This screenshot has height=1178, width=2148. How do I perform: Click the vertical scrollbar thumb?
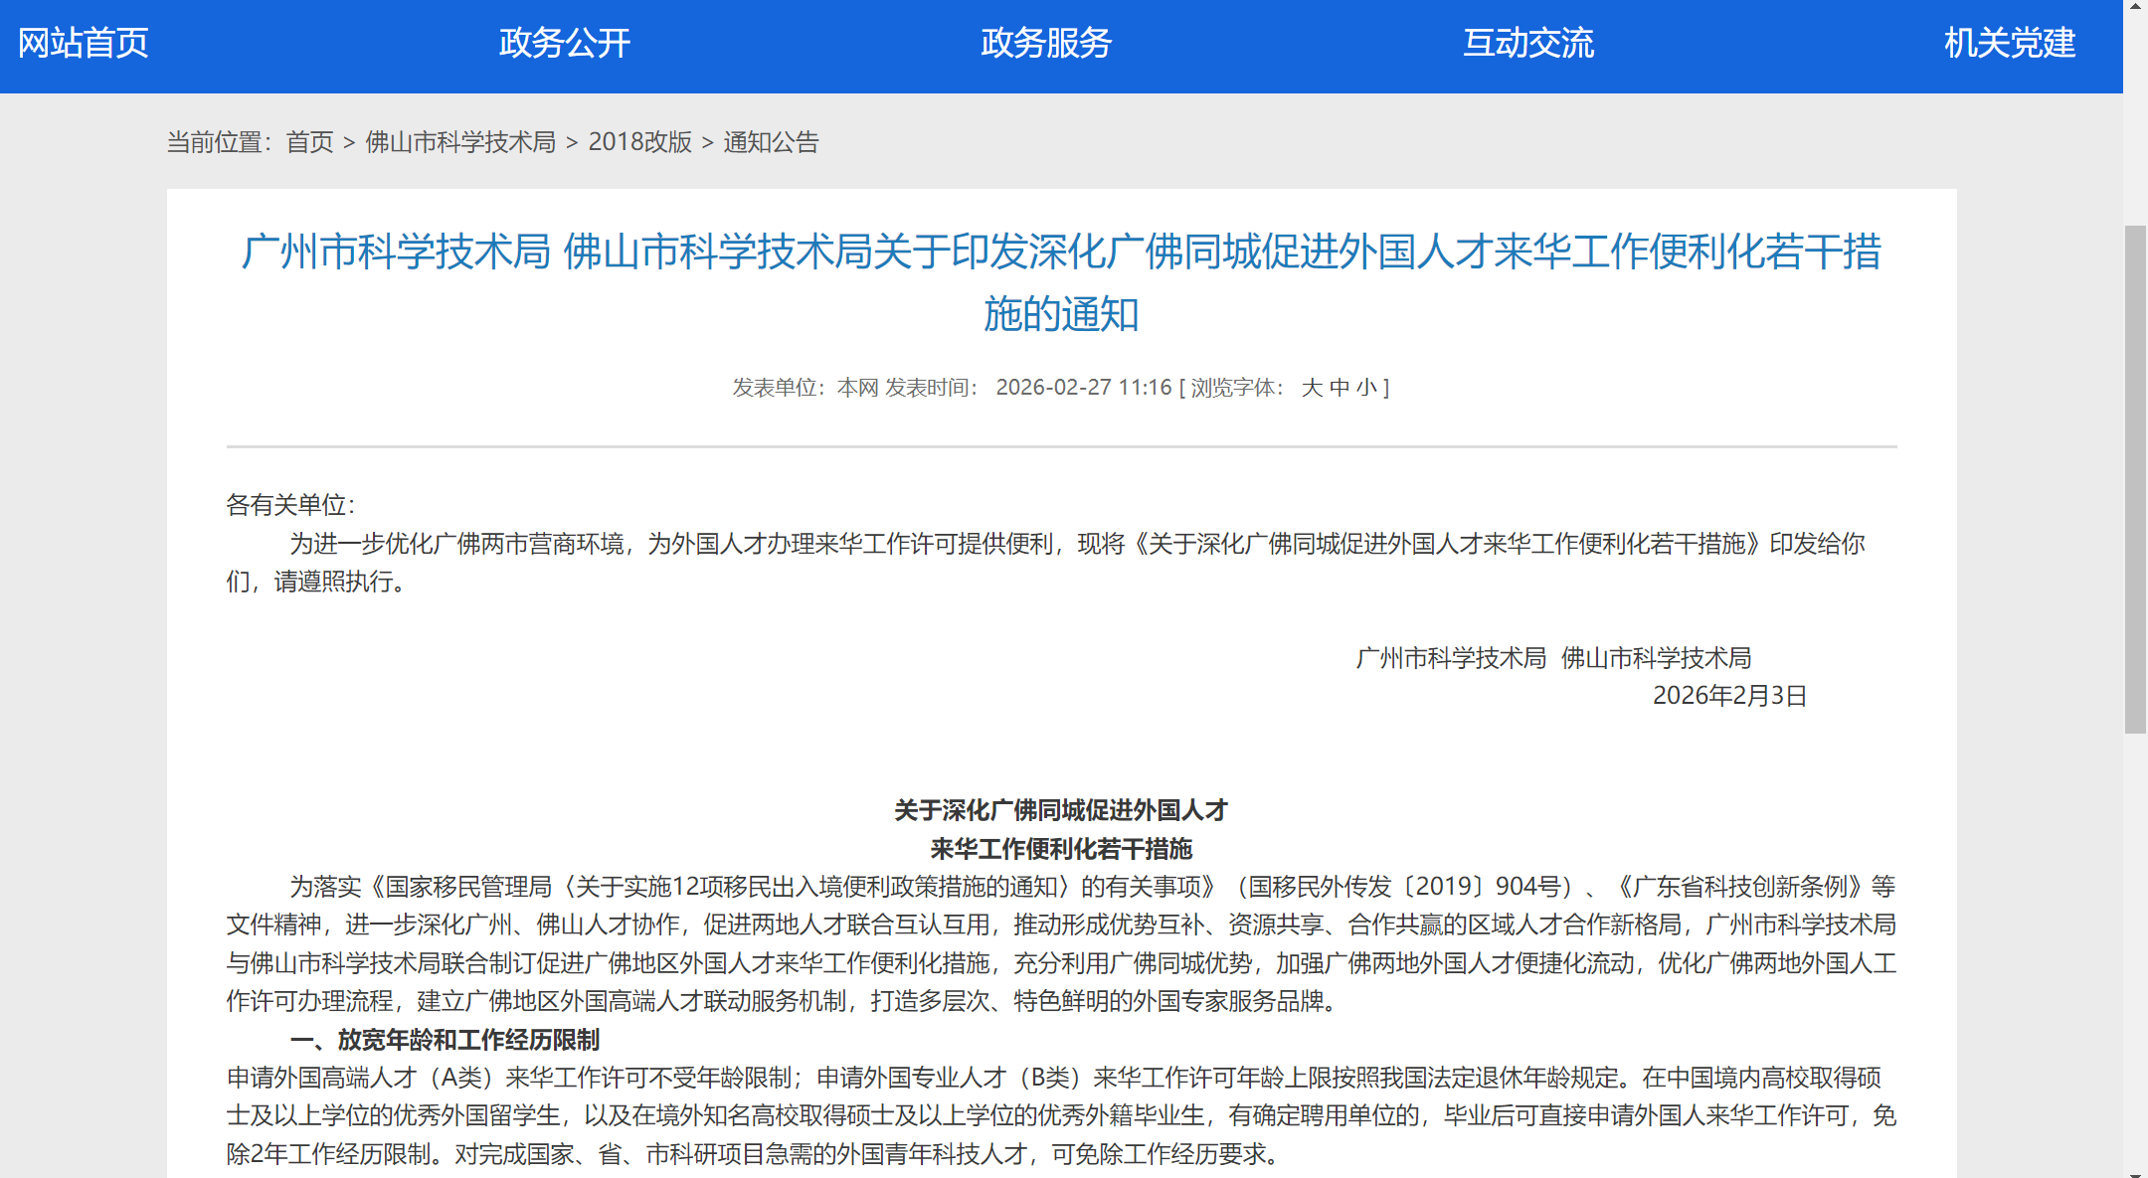pyautogui.click(x=2135, y=477)
